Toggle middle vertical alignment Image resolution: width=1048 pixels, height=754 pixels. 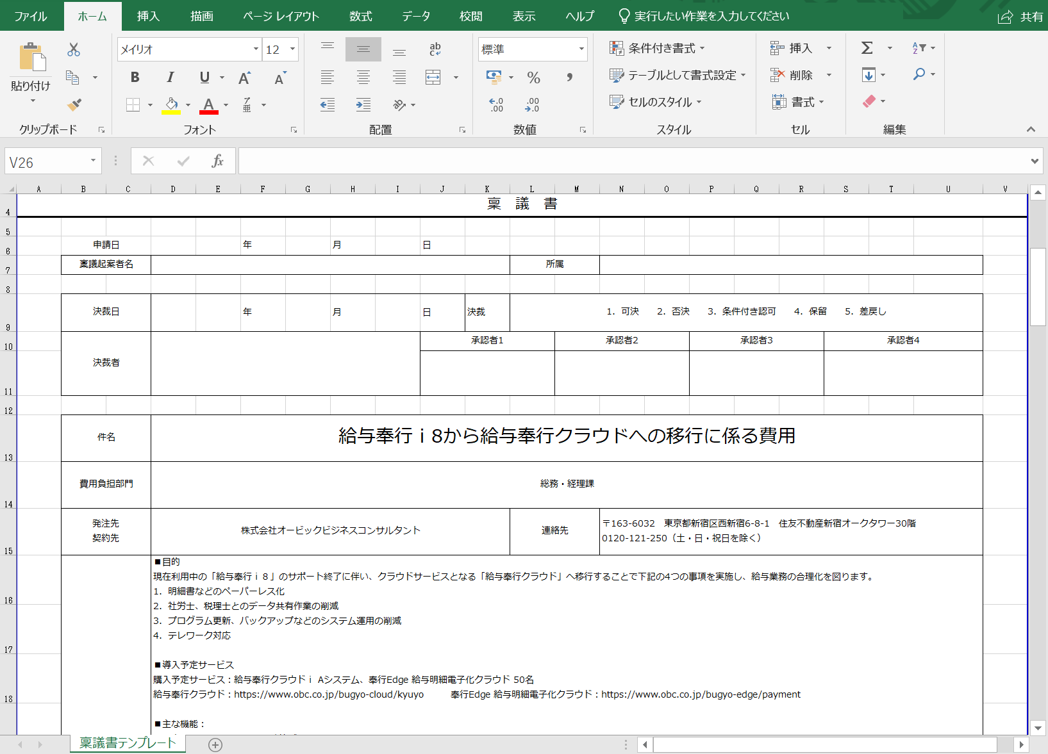363,49
